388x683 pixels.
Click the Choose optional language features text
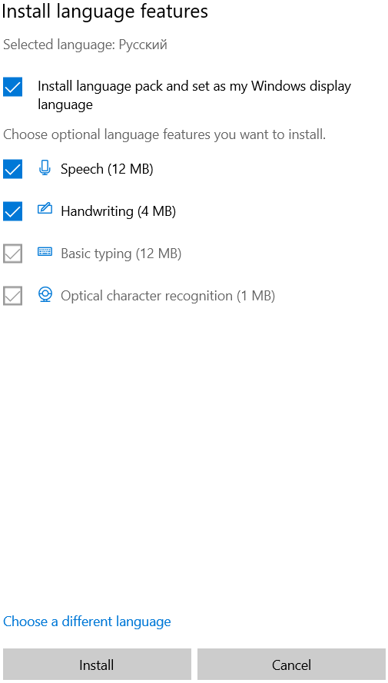164,134
